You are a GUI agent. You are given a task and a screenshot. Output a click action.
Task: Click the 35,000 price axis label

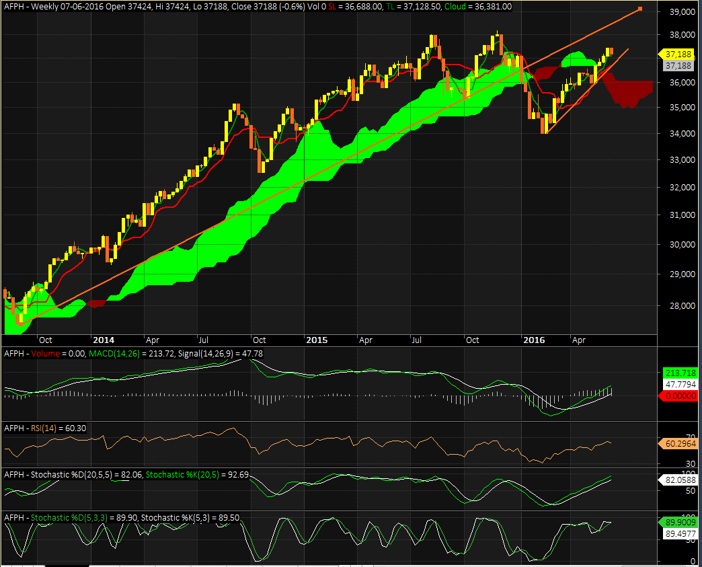click(682, 108)
